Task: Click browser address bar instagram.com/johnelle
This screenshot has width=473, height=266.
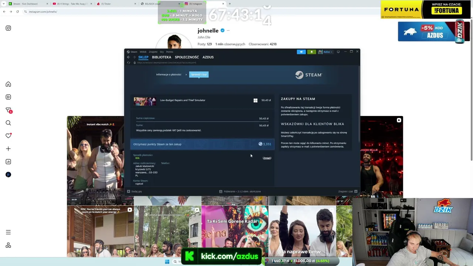Action: coord(43,11)
